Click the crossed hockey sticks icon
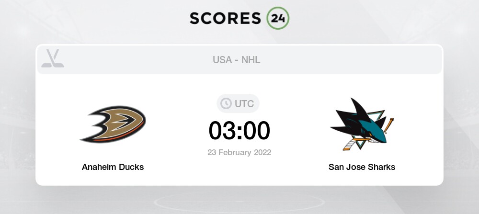The image size is (479, 214). click(52, 58)
